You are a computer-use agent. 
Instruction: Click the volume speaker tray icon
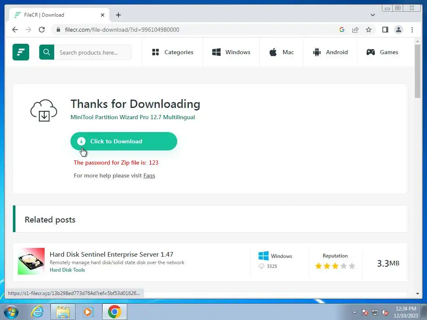pyautogui.click(x=385, y=312)
